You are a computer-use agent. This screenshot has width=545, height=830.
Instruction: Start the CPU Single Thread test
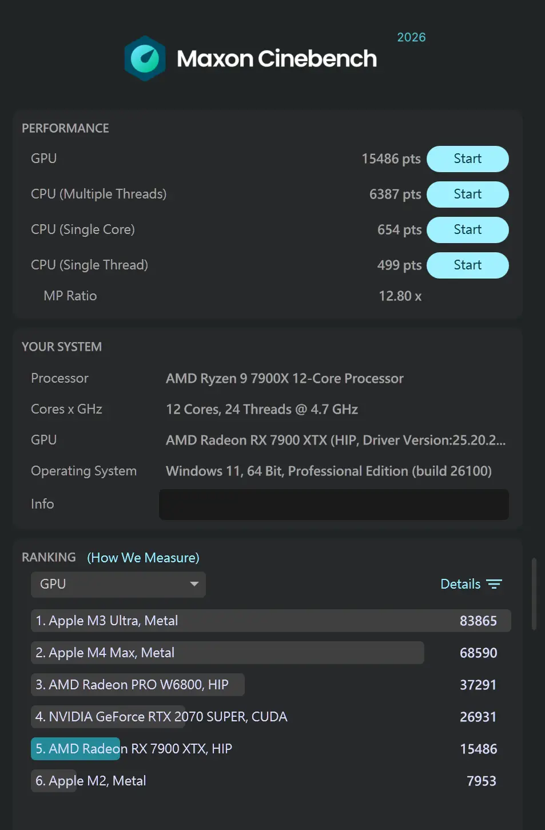467,265
